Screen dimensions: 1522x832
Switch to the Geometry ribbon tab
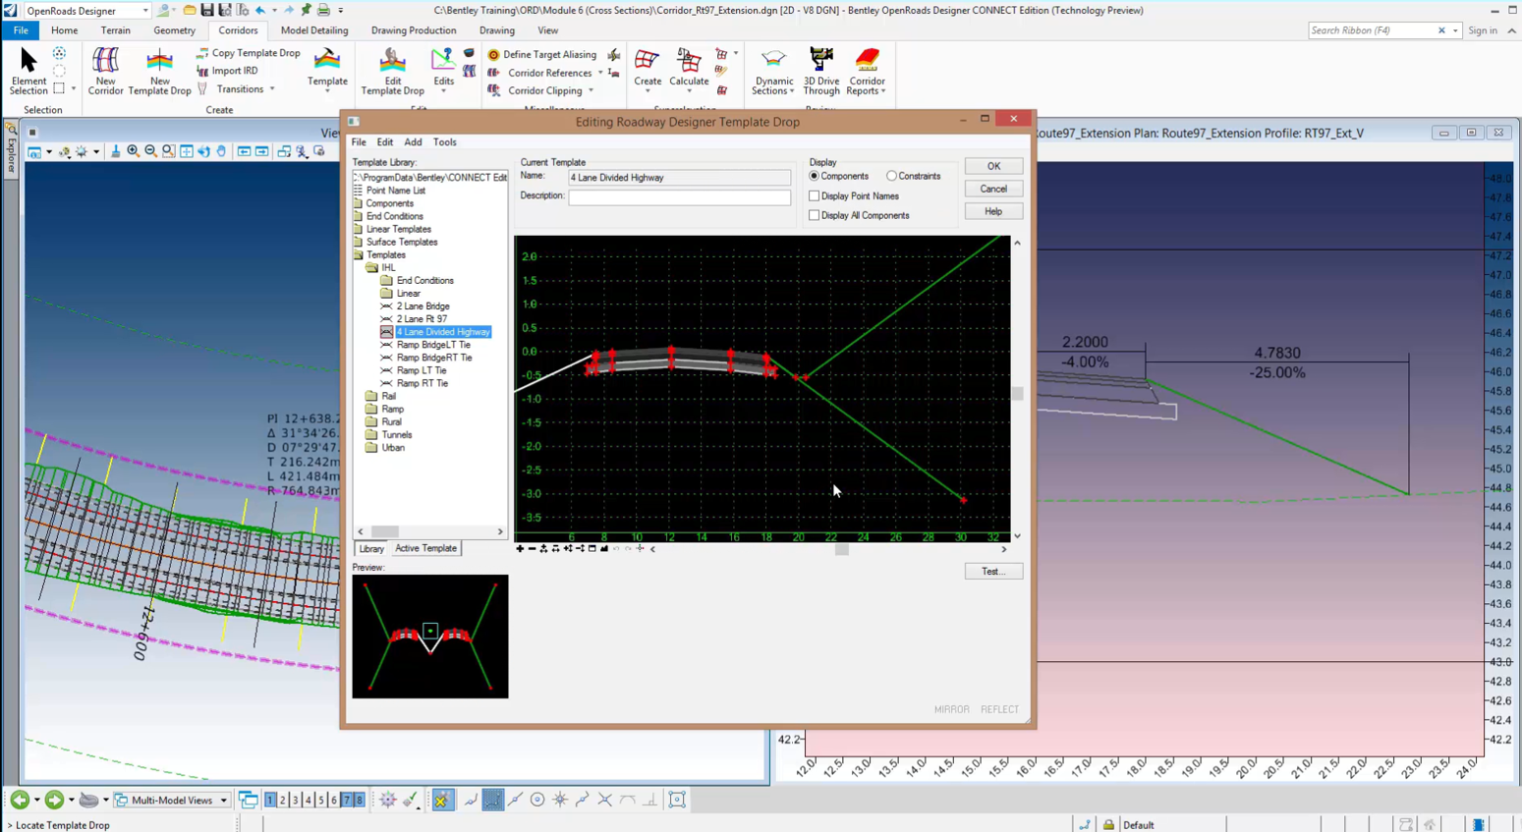pos(174,30)
